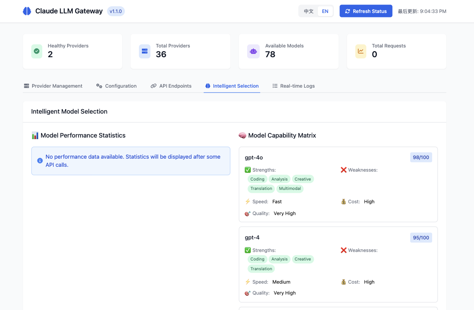Click the gpt-4 Quality target icon

248,293
